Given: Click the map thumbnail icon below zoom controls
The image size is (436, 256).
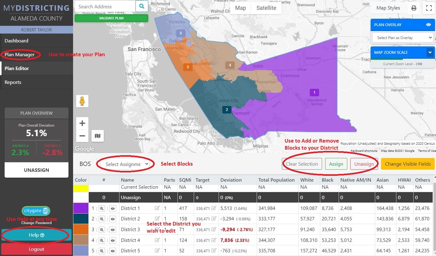Looking at the screenshot, I should 97,136.
